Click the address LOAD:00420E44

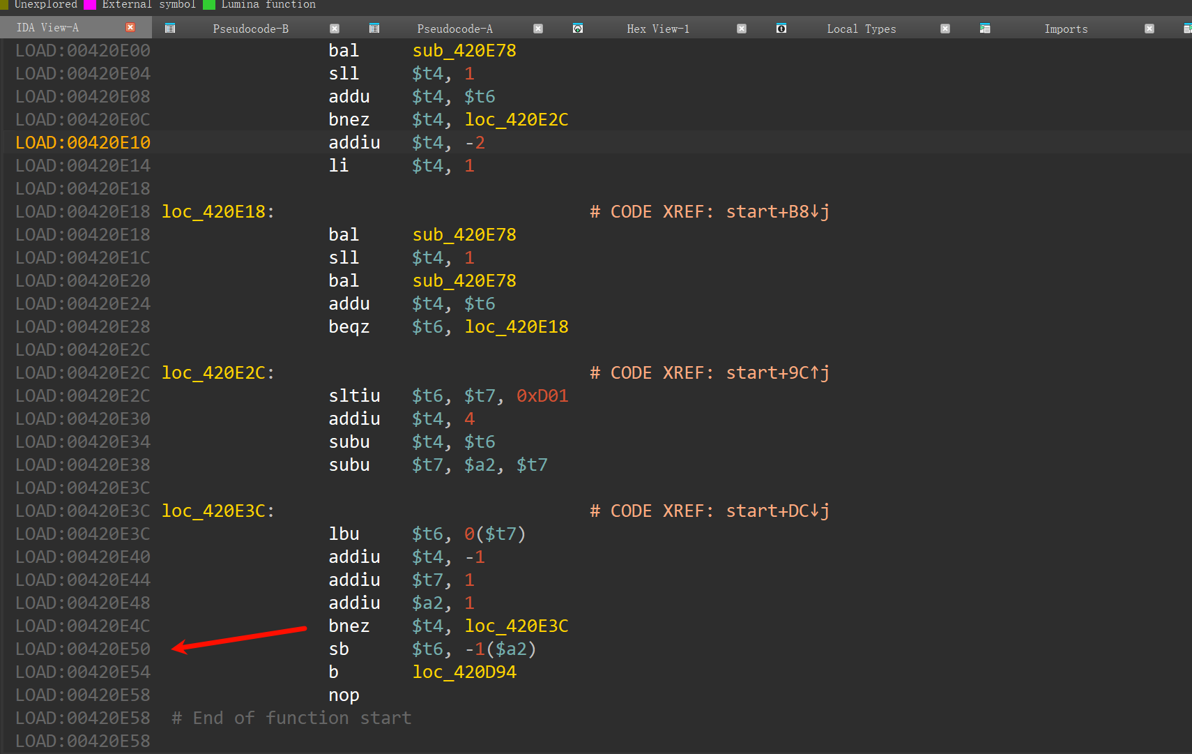pos(83,580)
